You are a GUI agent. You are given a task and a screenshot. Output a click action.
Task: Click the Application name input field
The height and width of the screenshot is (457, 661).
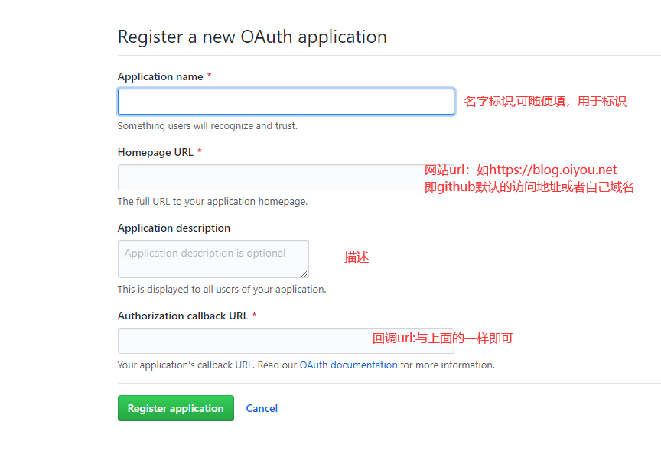[x=285, y=102]
